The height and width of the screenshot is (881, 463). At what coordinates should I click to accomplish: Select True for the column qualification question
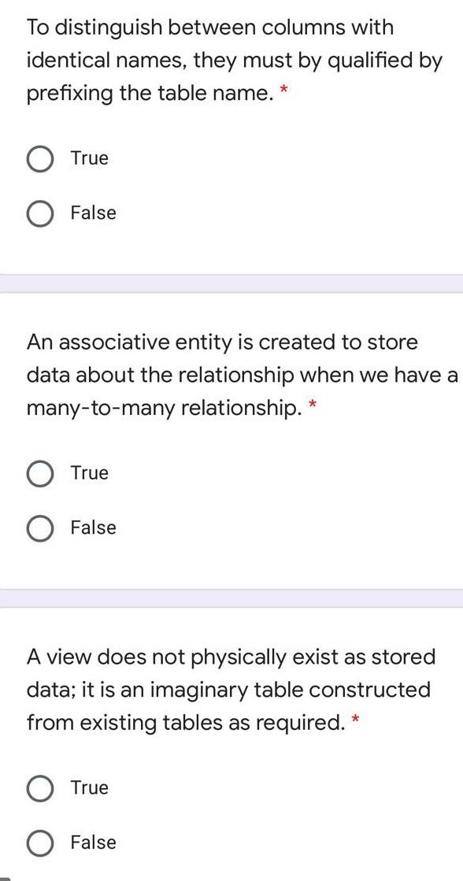click(x=40, y=158)
